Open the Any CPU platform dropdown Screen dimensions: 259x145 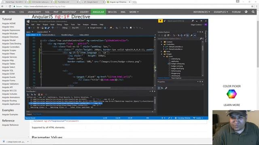pyautogui.click(x=79, y=28)
